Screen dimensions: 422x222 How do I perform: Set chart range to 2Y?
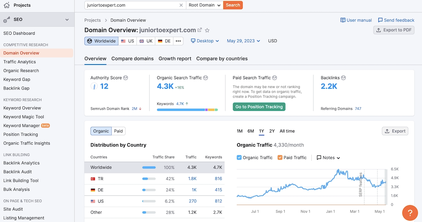(x=272, y=131)
